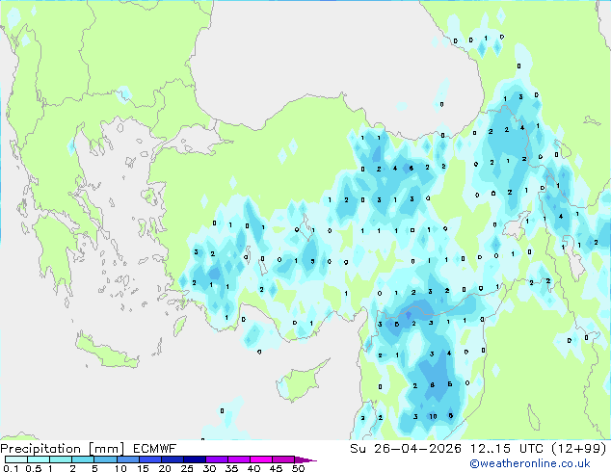The width and height of the screenshot is (611, 472).
Task: Click the '0.1' legend scale label
Action: click(x=11, y=468)
